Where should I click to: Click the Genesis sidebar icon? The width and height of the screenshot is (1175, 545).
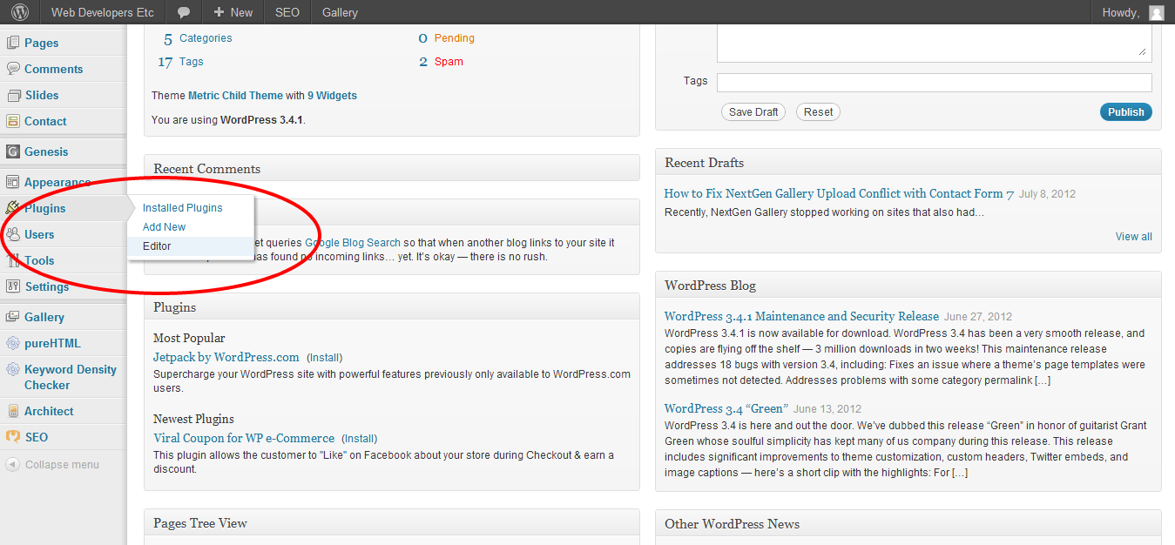[x=13, y=151]
